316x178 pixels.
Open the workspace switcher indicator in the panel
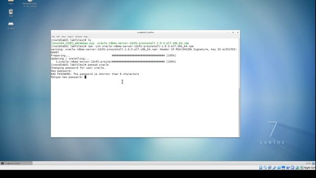point(308,163)
